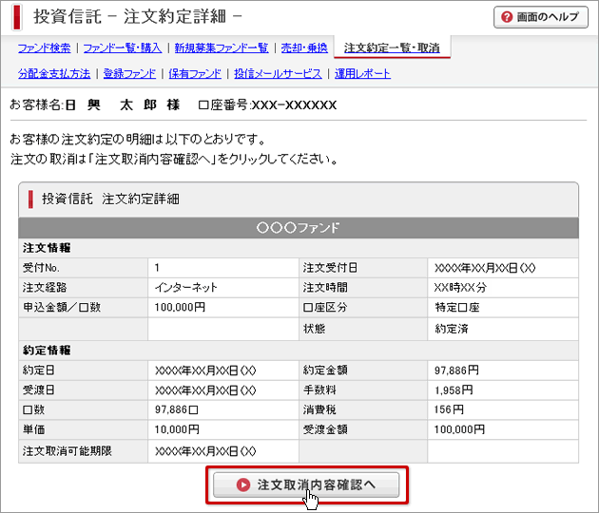Click the 投資信託 注文約定詳細 panel heading
The image size is (599, 513).
[x=110, y=199]
